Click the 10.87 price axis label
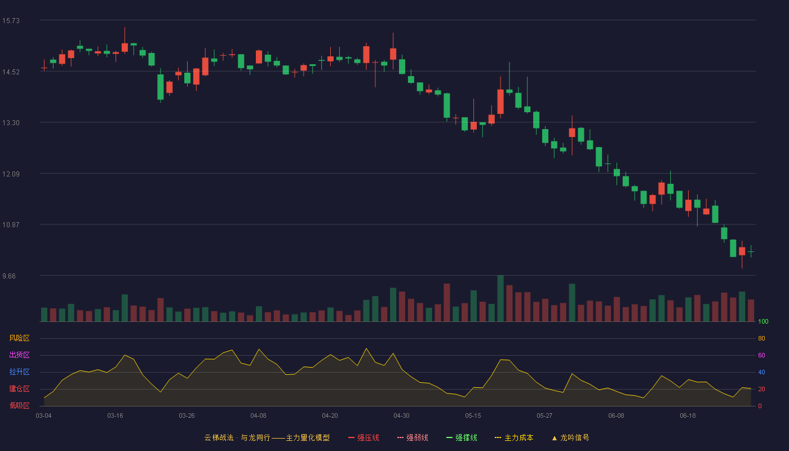 coord(11,224)
